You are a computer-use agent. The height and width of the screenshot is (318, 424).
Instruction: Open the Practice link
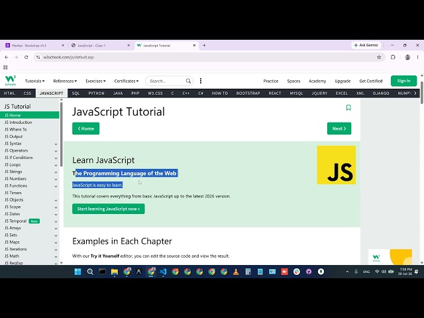pyautogui.click(x=271, y=81)
